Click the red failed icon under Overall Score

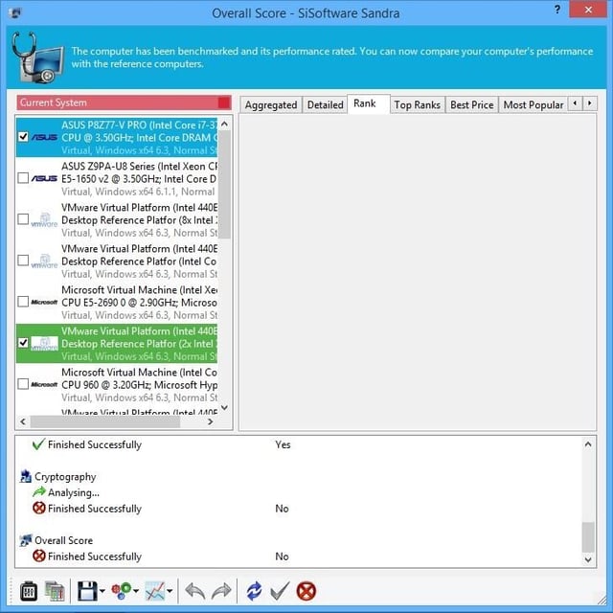pos(39,556)
